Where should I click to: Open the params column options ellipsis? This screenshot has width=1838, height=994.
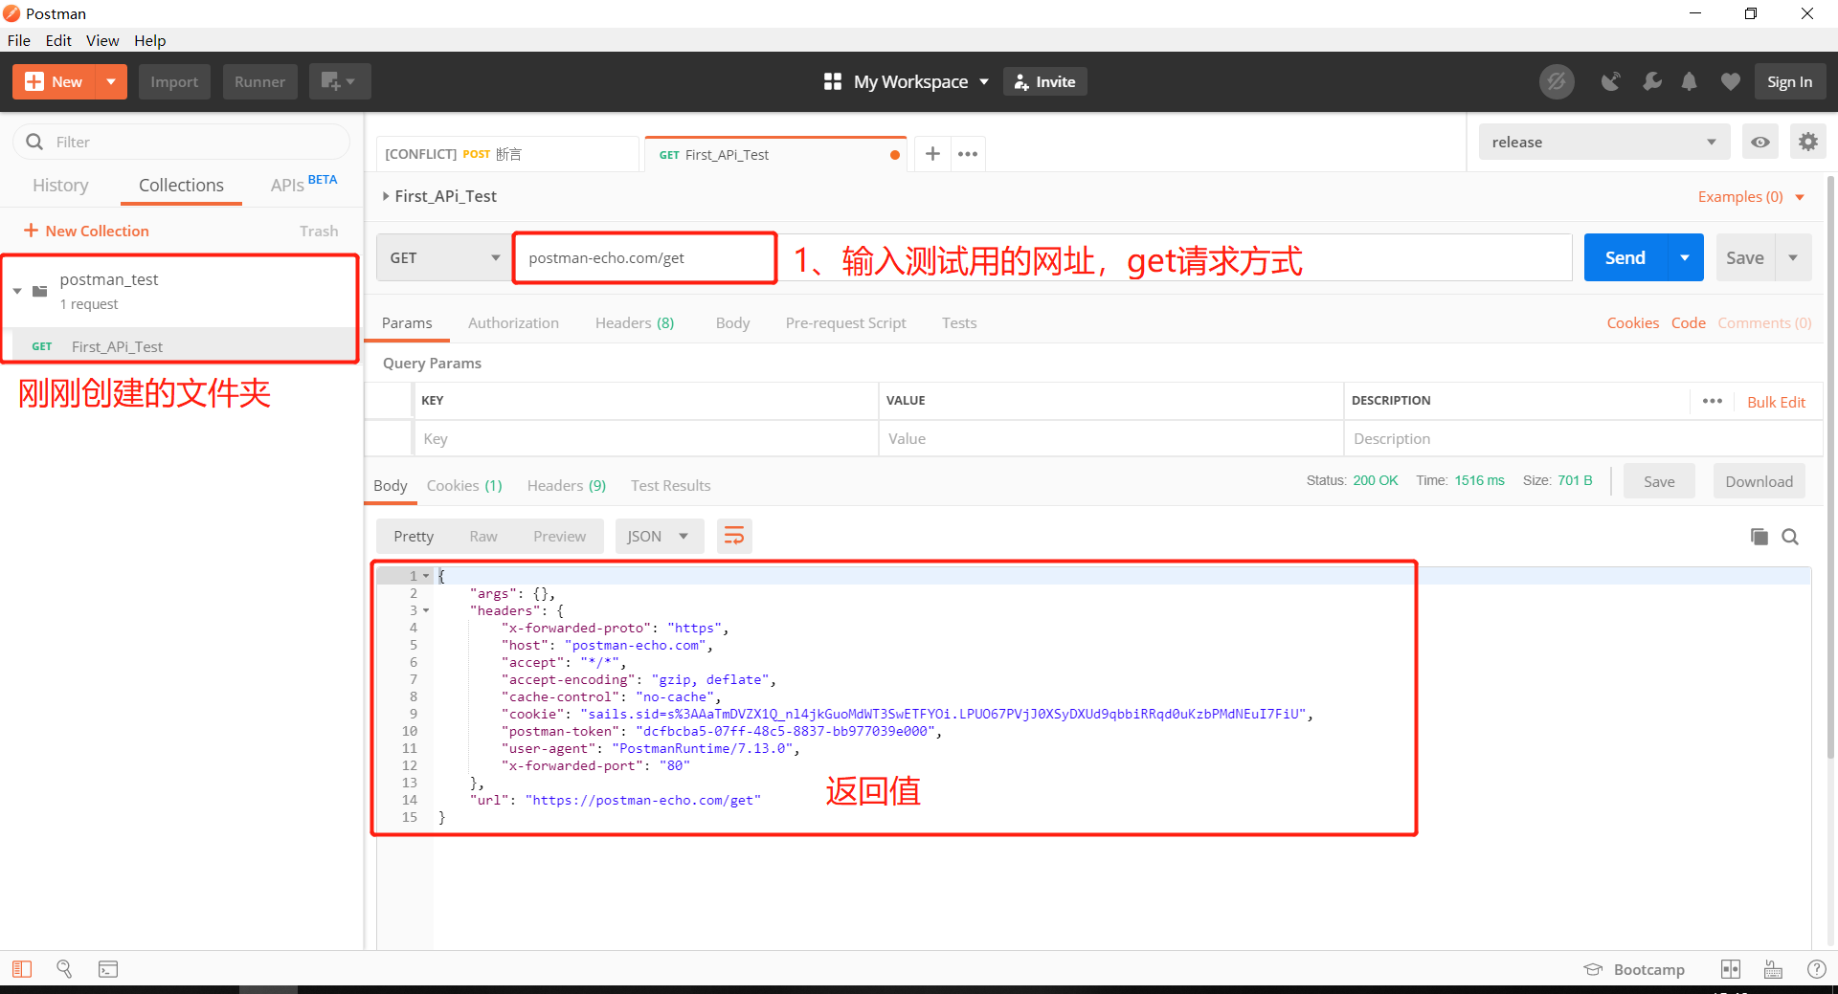tap(1713, 401)
